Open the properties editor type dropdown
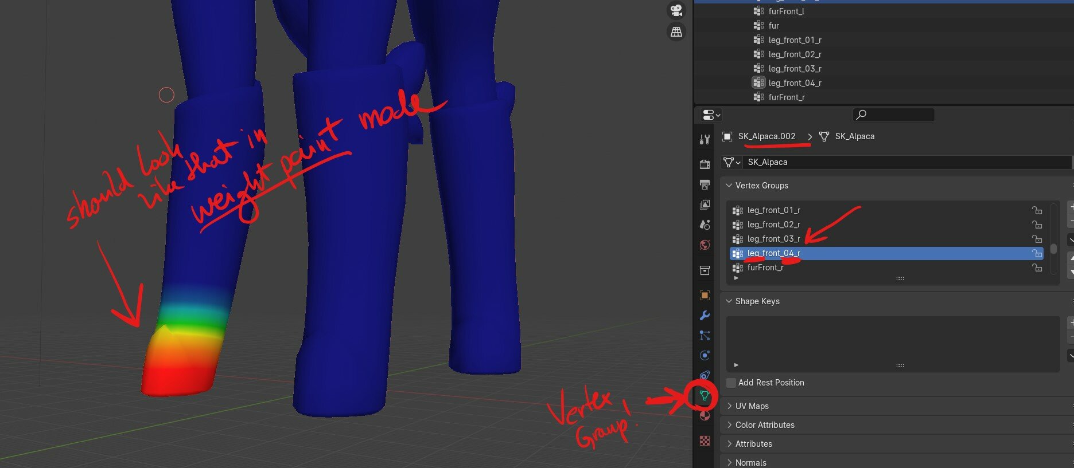1074x468 pixels. [x=711, y=115]
